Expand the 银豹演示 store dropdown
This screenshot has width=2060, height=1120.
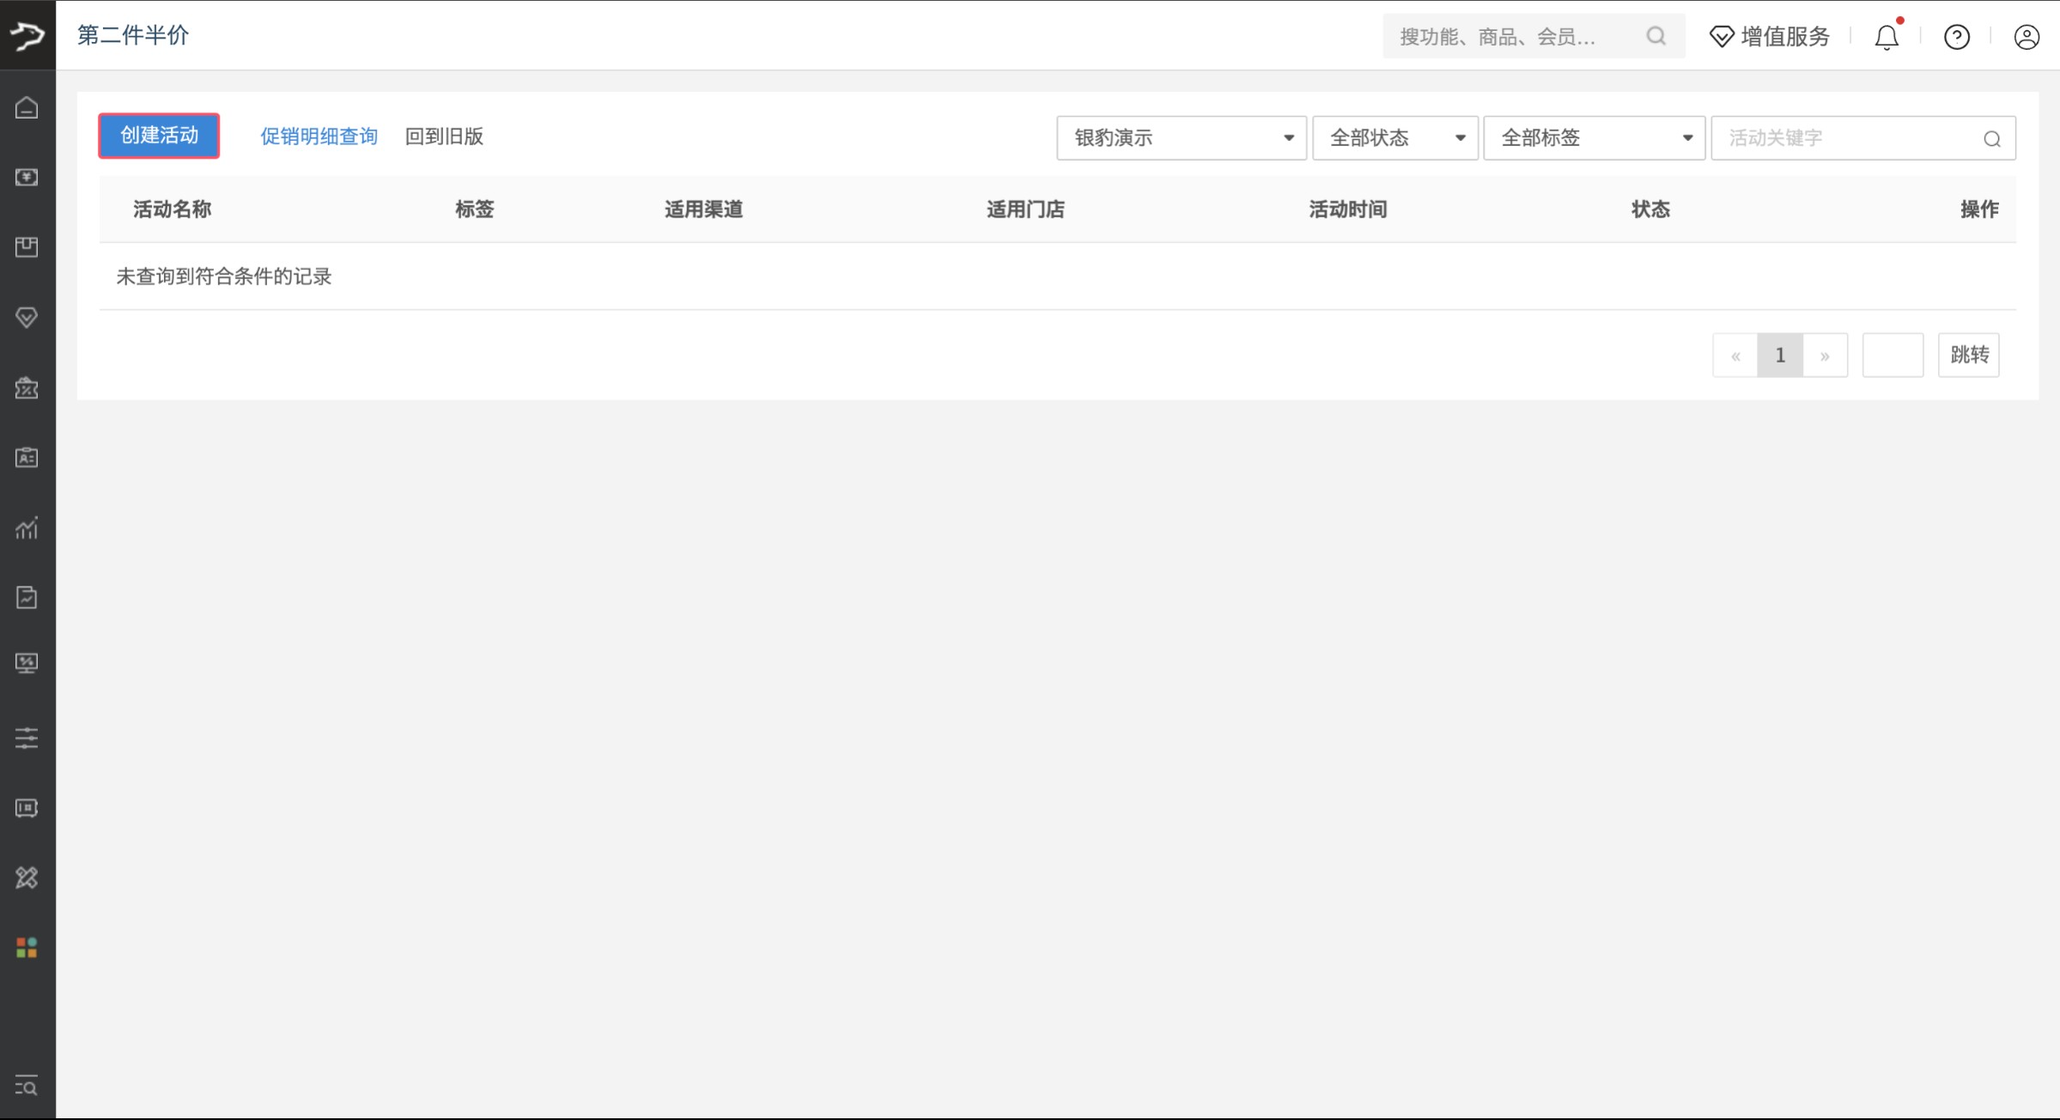(x=1181, y=138)
